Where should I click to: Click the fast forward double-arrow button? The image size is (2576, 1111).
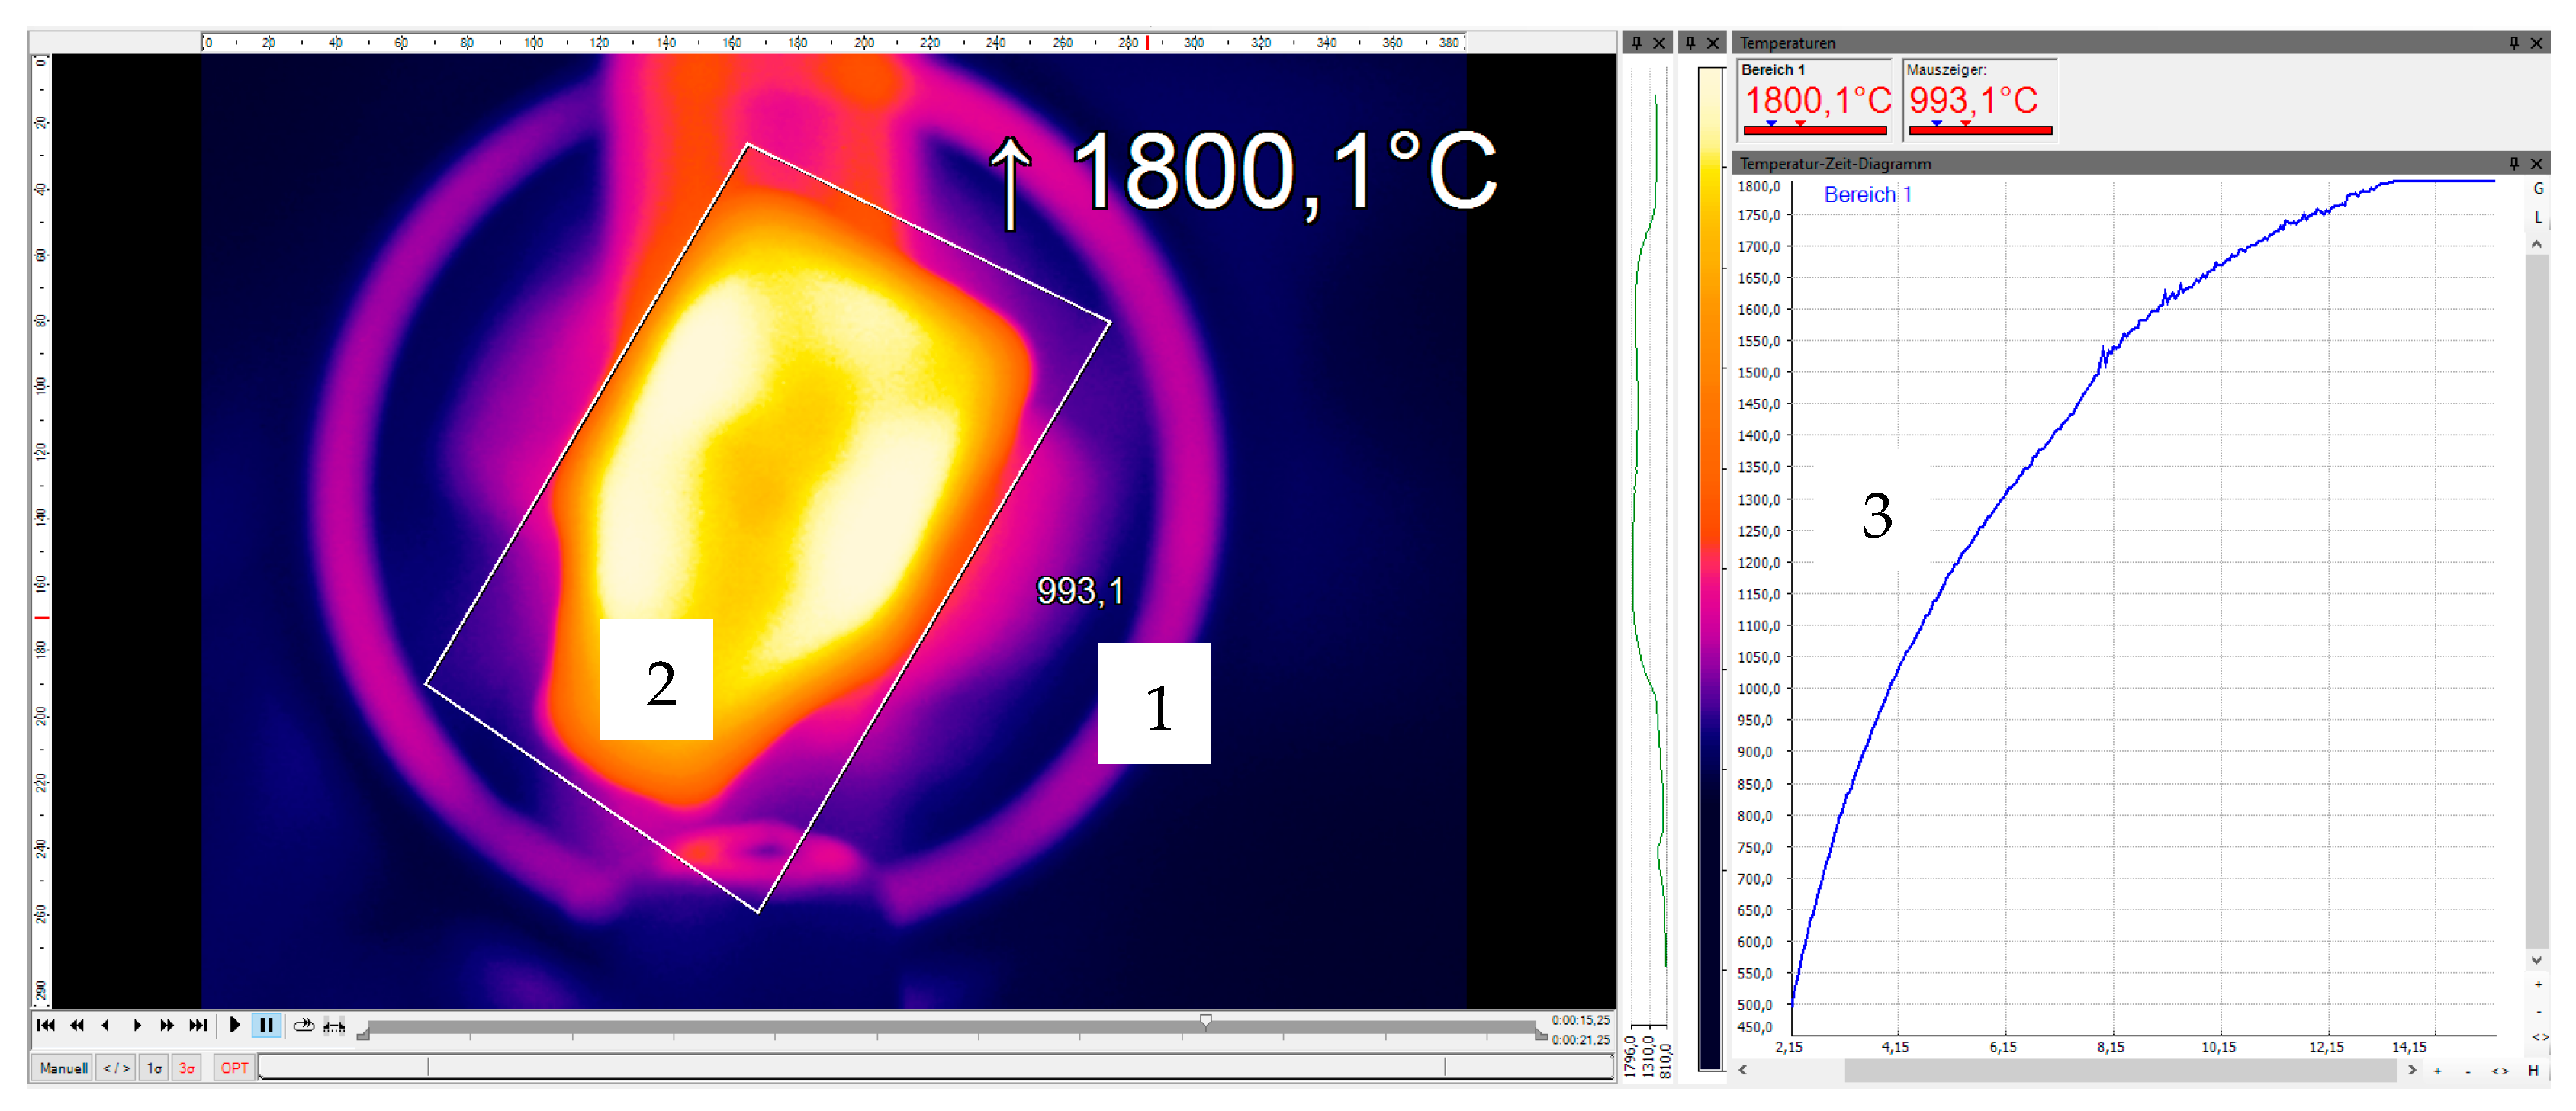[x=167, y=1025]
